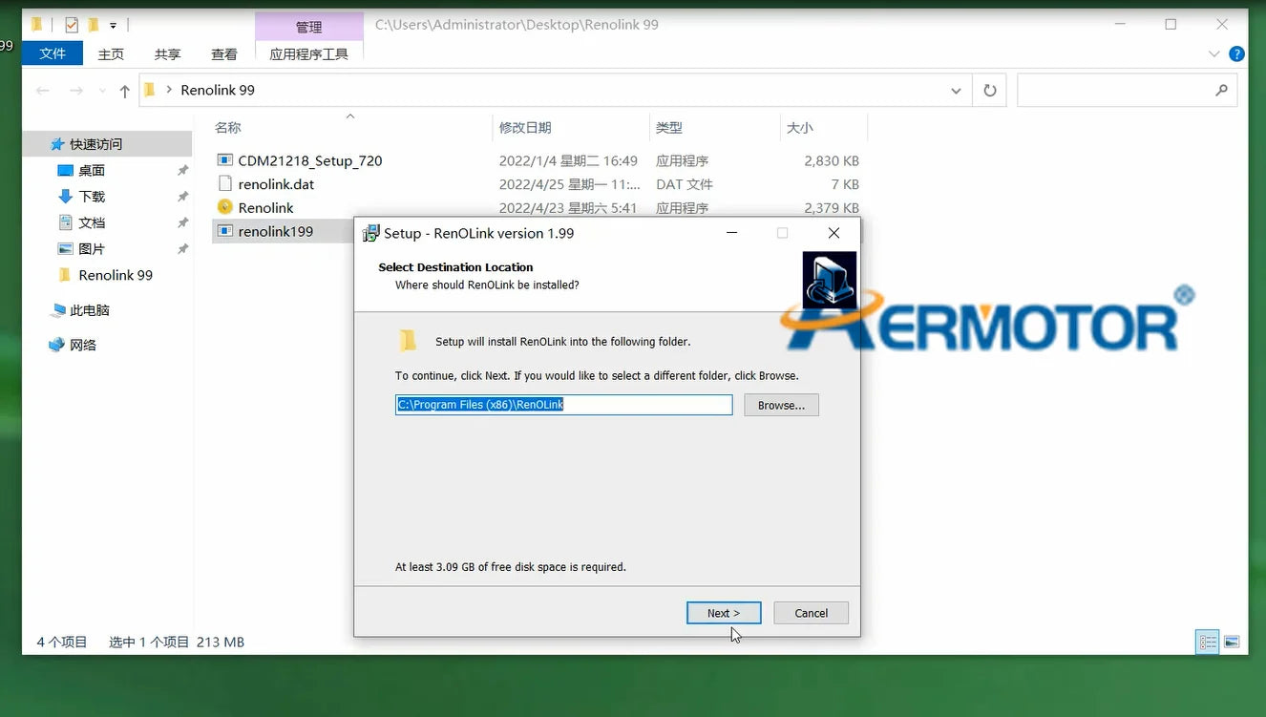Viewport: 1266px width, 717px height.
Task: Click the Renolink 99 breadcrumb in address bar
Action: (x=218, y=90)
